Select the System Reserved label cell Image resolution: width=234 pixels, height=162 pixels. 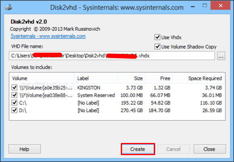(x=96, y=95)
